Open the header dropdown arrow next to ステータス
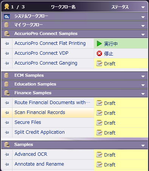This screenshot has width=149, height=171. click(143, 7)
